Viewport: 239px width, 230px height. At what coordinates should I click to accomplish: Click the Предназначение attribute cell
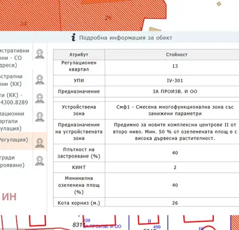tap(79, 91)
